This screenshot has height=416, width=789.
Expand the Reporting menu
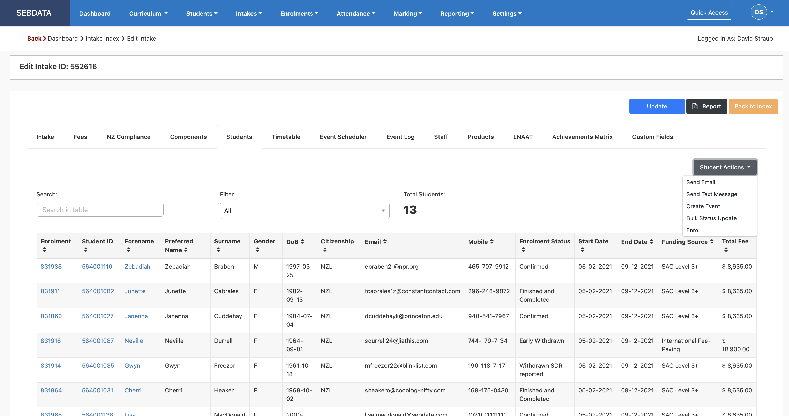click(x=457, y=13)
